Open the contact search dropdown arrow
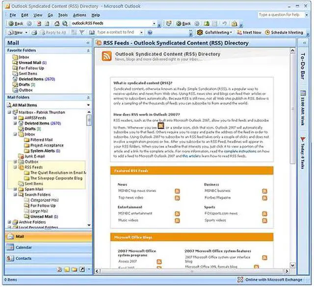The width and height of the screenshot is (314, 287). 141,32
